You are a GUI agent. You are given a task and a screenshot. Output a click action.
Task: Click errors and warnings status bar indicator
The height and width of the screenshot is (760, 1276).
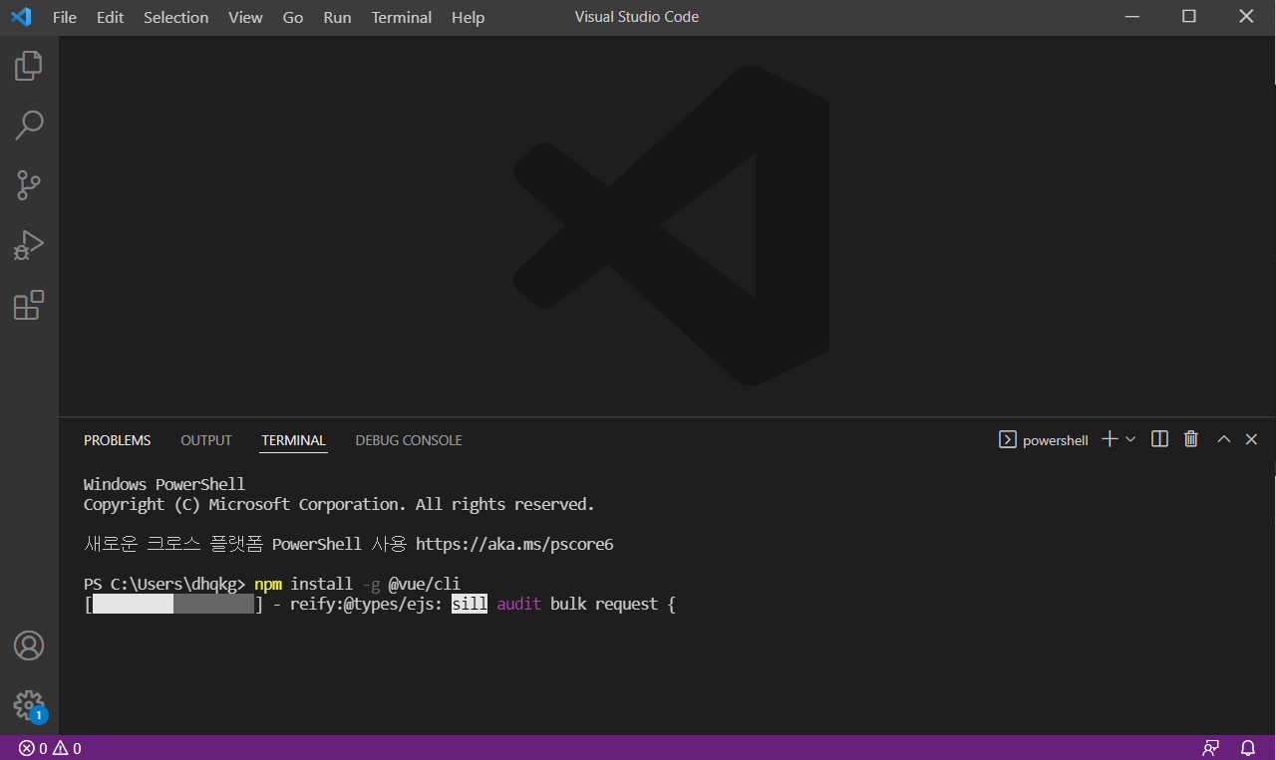click(50, 748)
